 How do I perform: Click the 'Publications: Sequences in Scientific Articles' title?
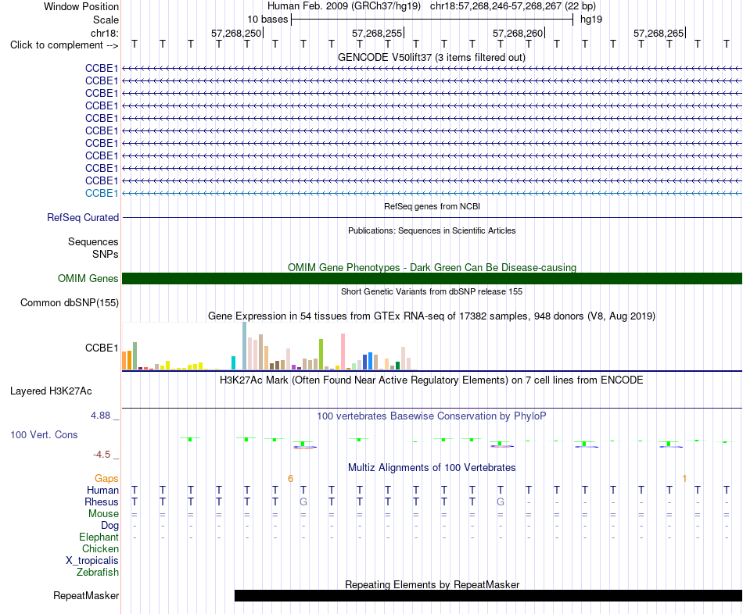tap(432, 230)
